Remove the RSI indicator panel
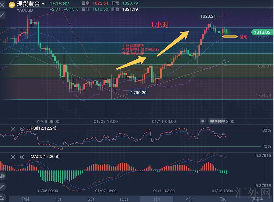Screen dimensions: 274x202 click(13, 129)
